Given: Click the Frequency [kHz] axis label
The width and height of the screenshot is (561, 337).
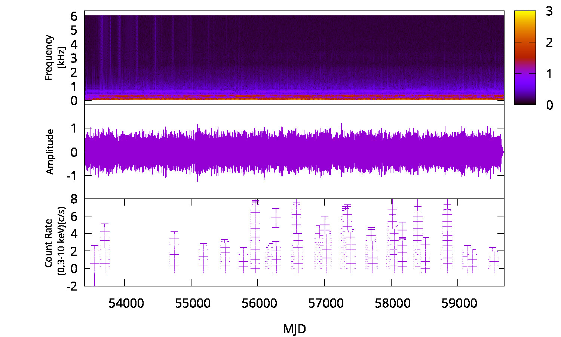Looking at the screenshot, I should (x=55, y=57).
